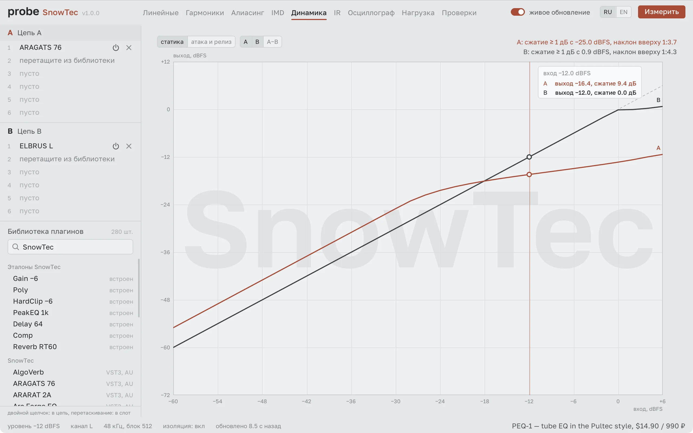
Task: Switch language to EN
Action: 623,12
